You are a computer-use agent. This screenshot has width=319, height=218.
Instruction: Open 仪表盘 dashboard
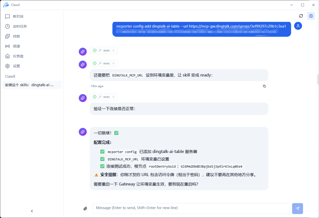tap(32, 56)
